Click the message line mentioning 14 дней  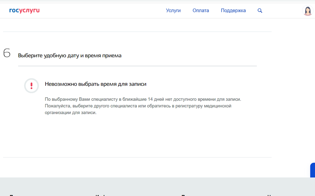click(143, 99)
